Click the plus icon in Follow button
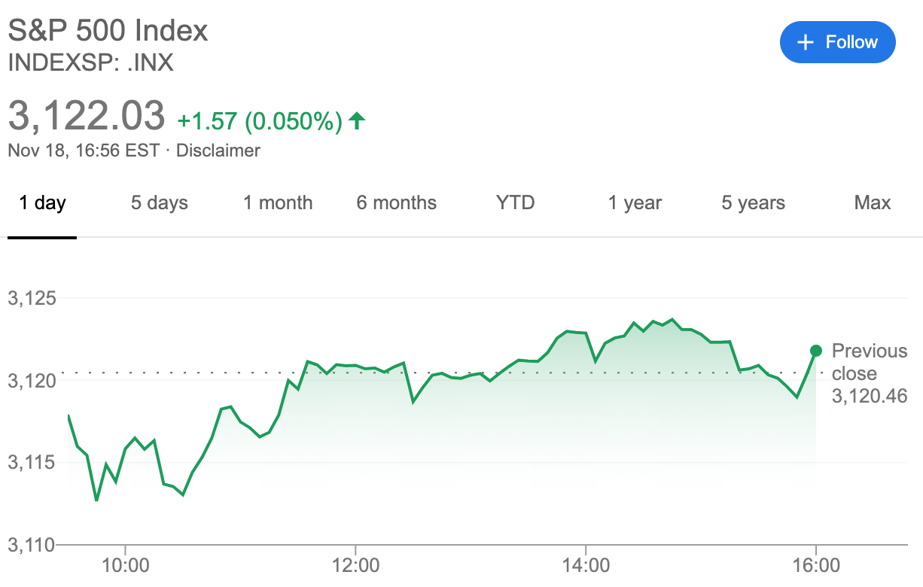923x587 pixels. (806, 42)
